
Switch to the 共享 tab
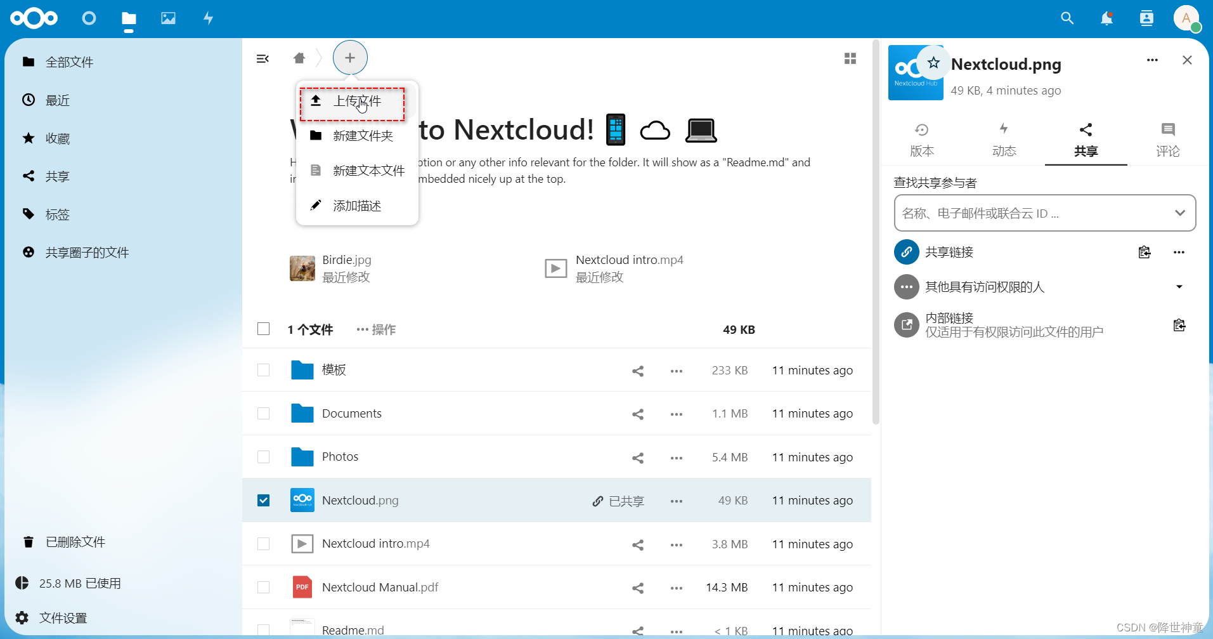pyautogui.click(x=1086, y=140)
